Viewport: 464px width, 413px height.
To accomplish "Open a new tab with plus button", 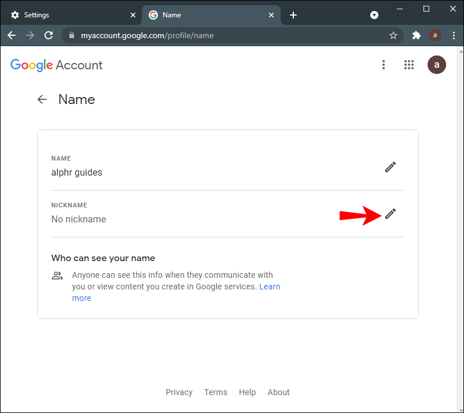I will 293,15.
